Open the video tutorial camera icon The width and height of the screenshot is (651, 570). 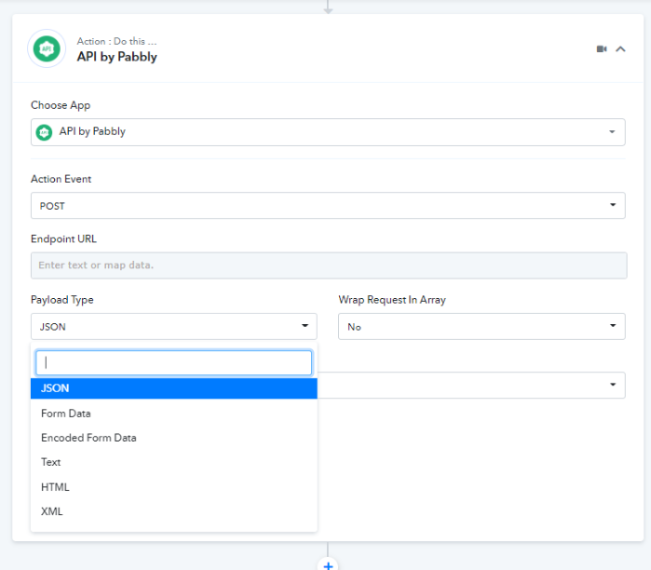602,49
